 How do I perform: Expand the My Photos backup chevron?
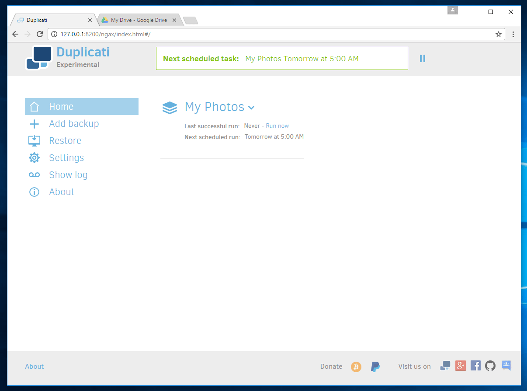pyautogui.click(x=251, y=108)
